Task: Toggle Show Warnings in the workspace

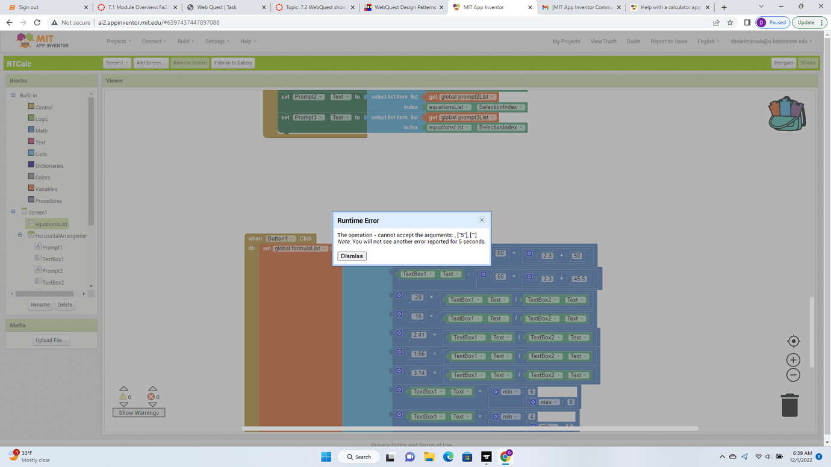Action: (x=138, y=413)
